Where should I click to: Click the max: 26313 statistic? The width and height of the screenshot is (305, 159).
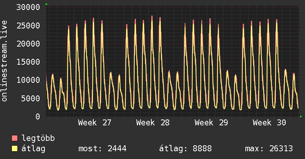(269, 149)
